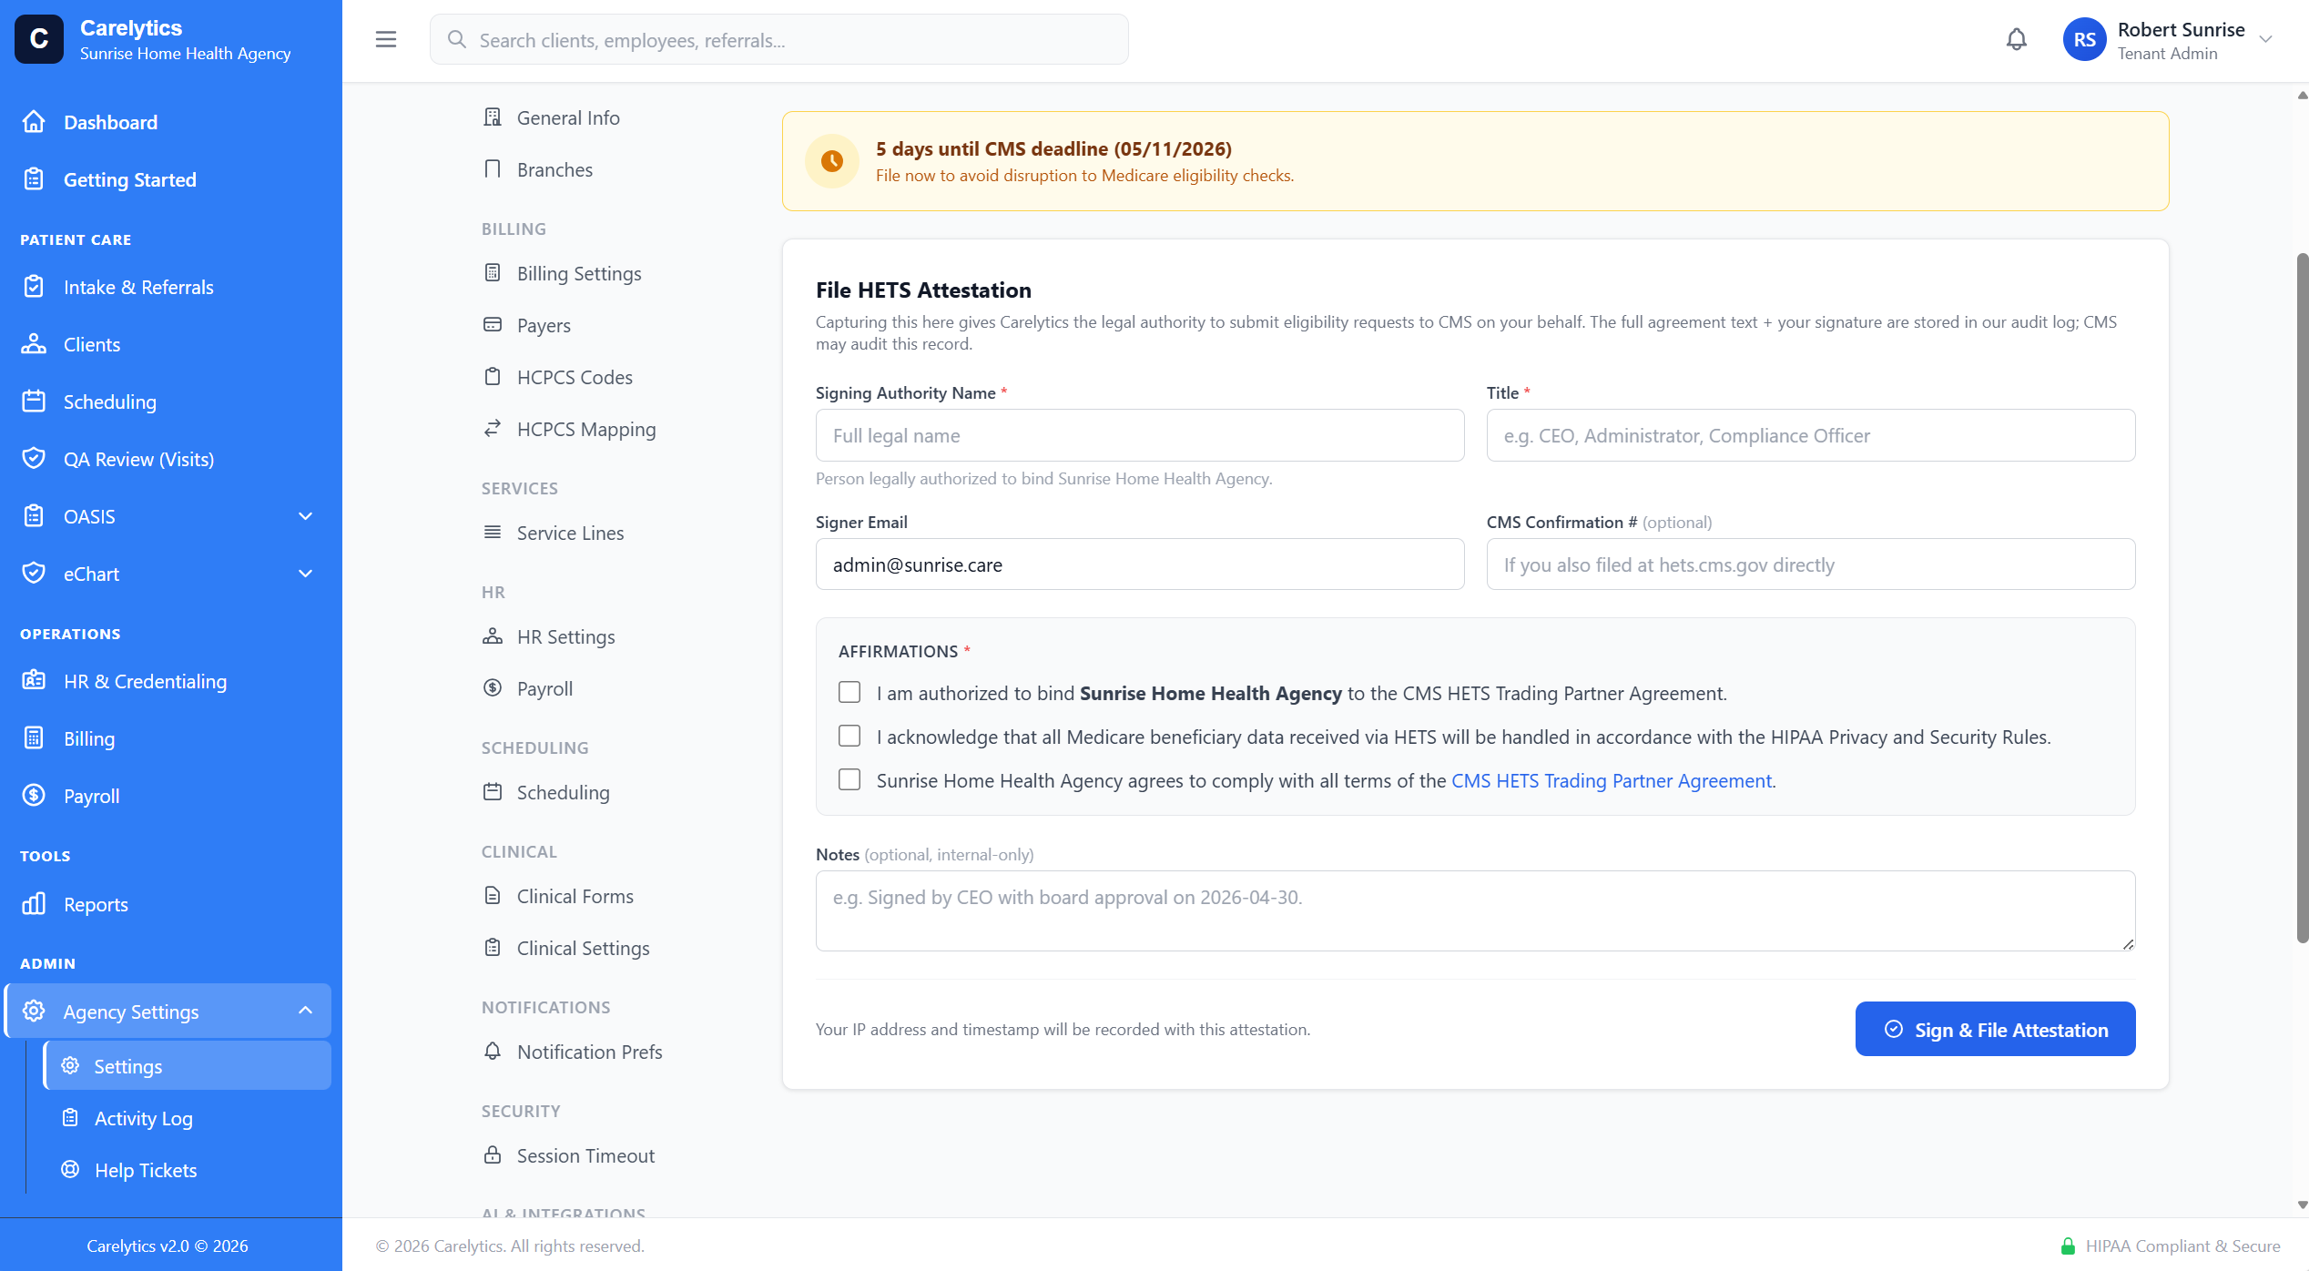Click the page vertical scrollbar

pyautogui.click(x=2302, y=596)
